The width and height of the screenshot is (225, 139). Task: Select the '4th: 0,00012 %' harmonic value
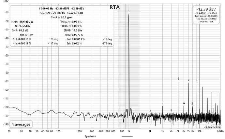[x=22, y=43]
